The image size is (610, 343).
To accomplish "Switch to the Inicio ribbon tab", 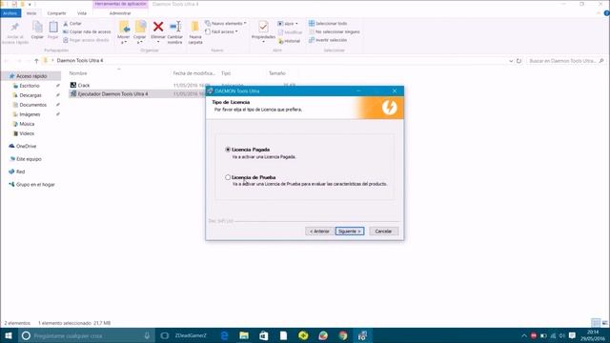I will coord(31,13).
